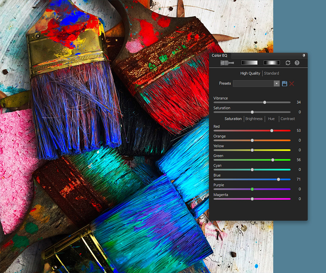This screenshot has height=273, width=326.
Task: Click the first gradient tool icon
Action: (249, 63)
